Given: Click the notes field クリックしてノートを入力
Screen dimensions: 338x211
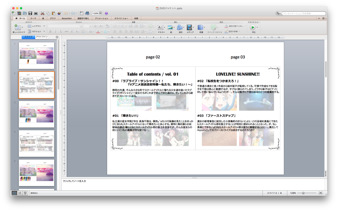Looking at the screenshot, I should [x=74, y=181].
